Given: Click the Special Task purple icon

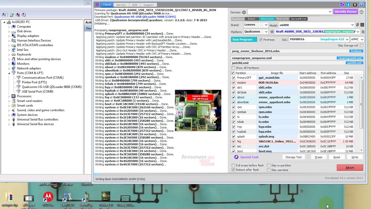Looking at the screenshot, I should 236,157.
